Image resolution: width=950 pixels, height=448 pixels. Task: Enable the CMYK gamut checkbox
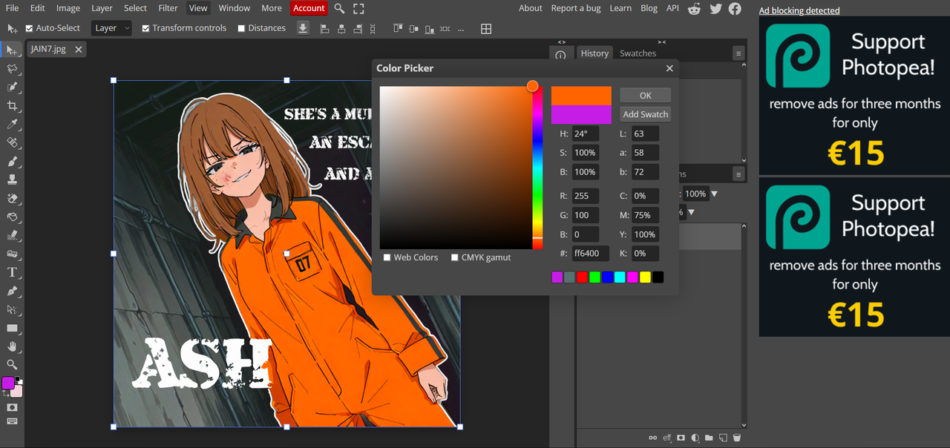[455, 257]
